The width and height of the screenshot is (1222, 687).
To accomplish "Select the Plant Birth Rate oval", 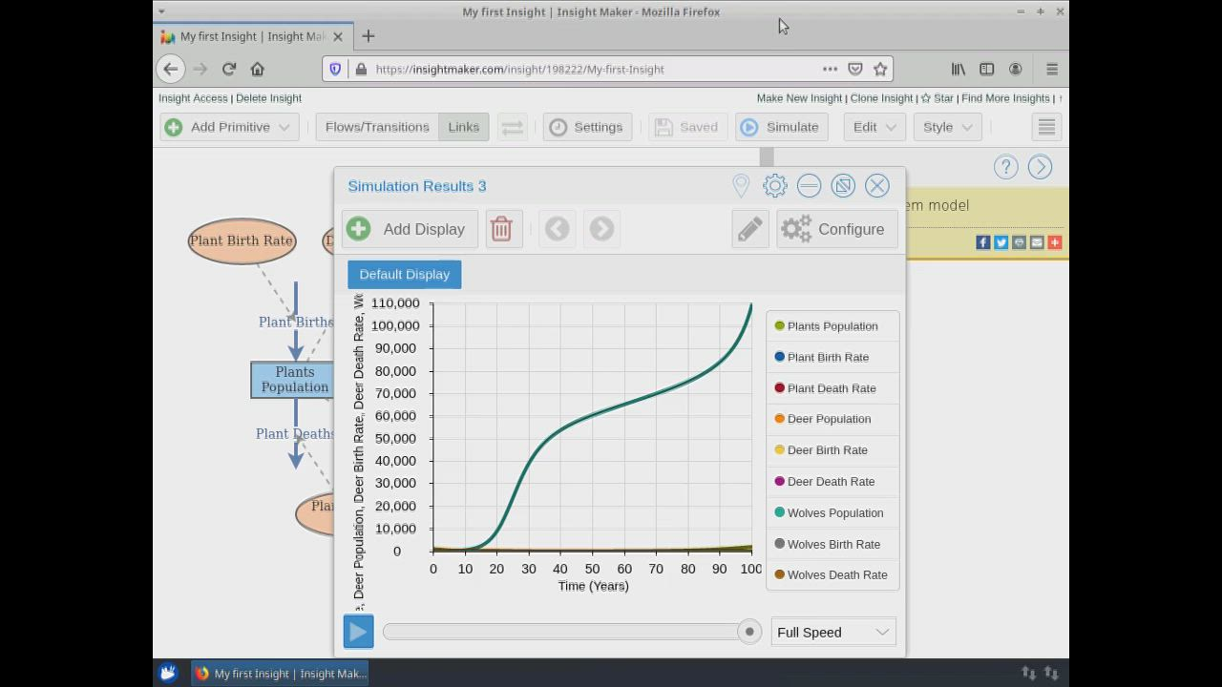I will point(242,240).
